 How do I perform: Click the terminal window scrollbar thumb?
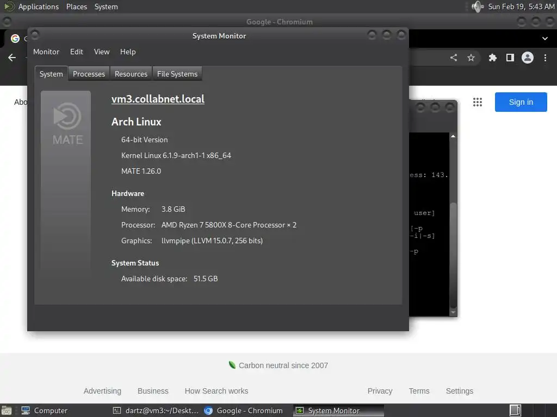(x=453, y=255)
